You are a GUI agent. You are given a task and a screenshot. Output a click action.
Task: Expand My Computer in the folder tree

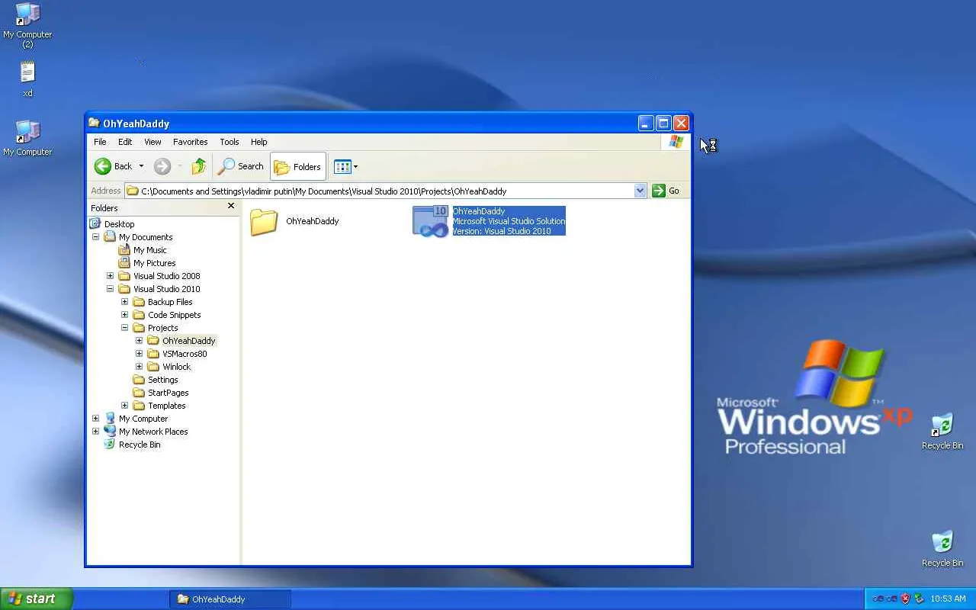96,419
